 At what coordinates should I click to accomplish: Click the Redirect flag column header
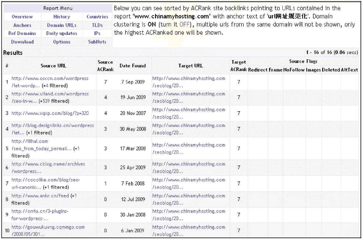(x=258, y=70)
